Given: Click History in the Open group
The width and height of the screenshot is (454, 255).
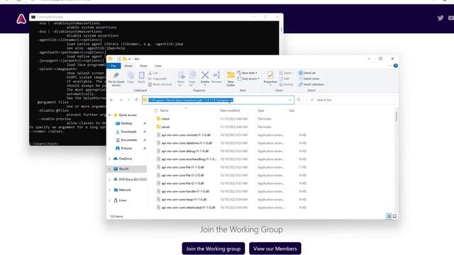Looking at the screenshot, I should click(286, 84).
